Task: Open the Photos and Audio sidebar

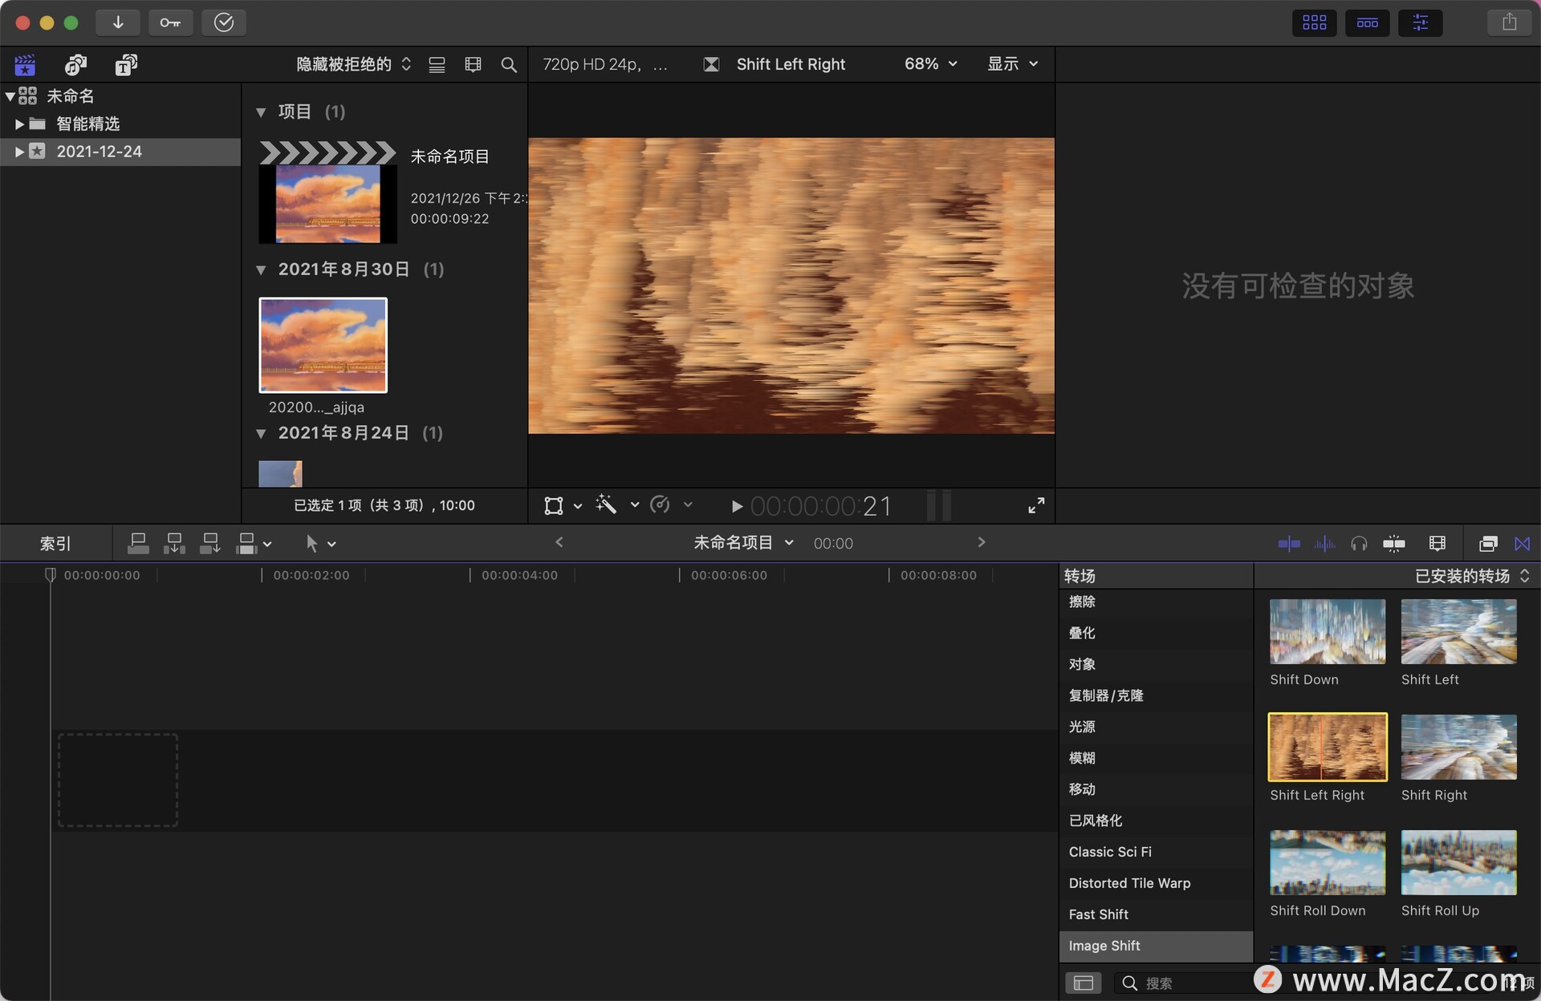Action: (x=75, y=64)
